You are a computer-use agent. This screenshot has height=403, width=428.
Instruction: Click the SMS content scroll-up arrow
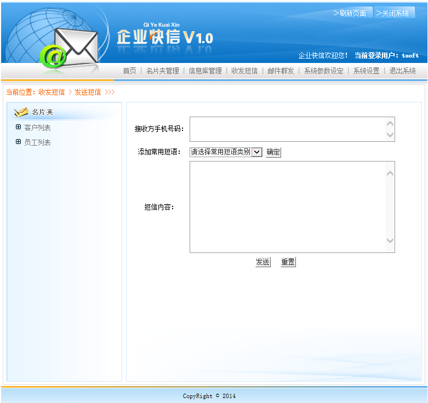coord(390,173)
